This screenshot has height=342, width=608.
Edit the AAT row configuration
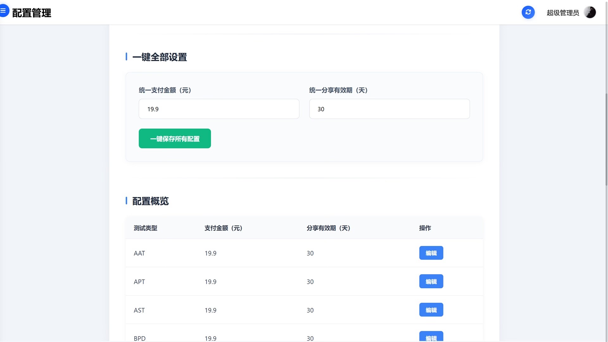coord(431,253)
